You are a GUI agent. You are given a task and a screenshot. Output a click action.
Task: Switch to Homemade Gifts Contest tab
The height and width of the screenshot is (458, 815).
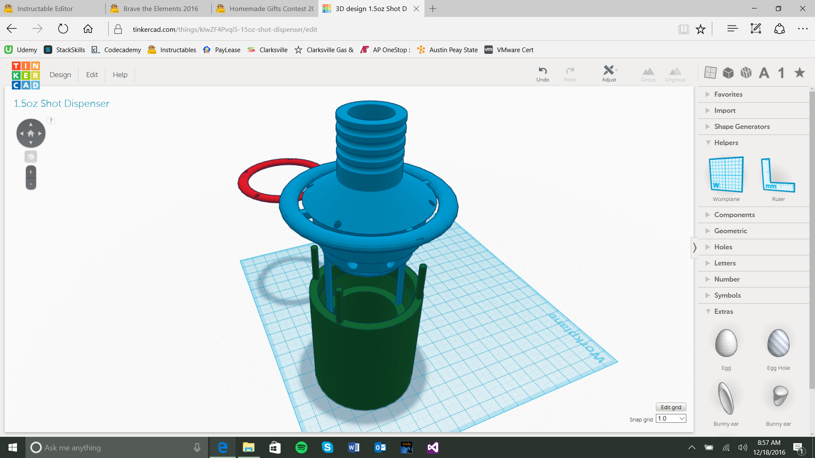[x=264, y=8]
